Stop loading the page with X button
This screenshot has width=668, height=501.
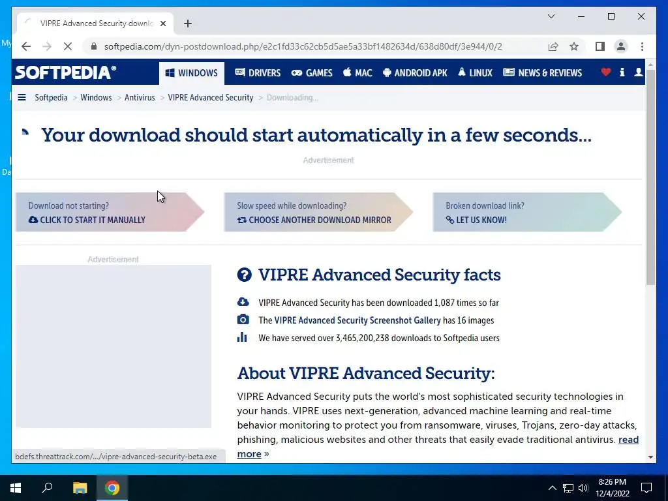[x=68, y=46]
